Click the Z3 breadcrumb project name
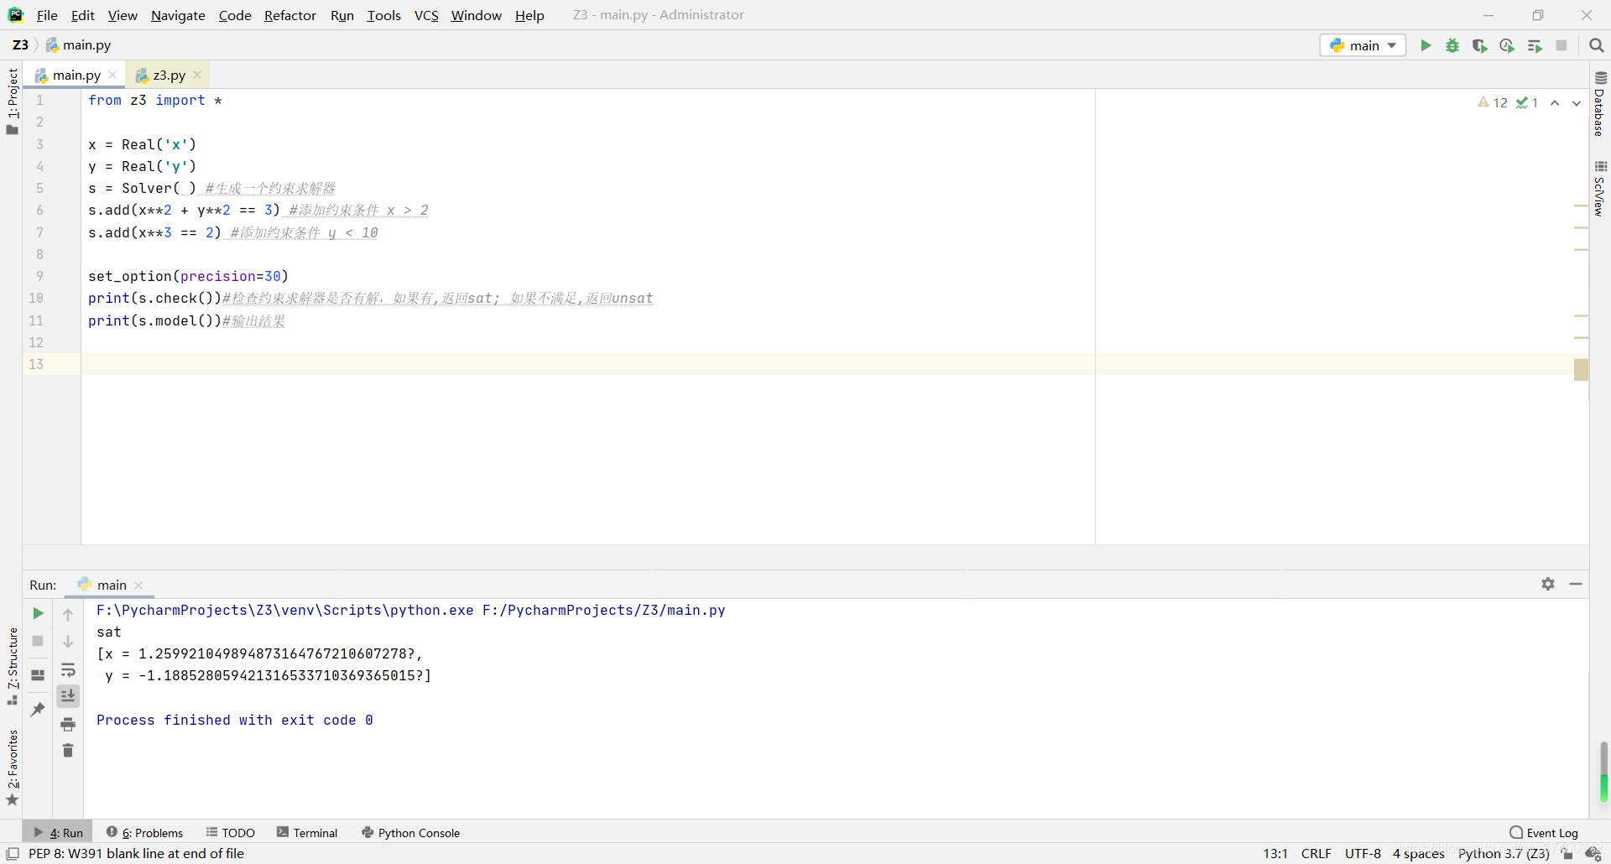 pyautogui.click(x=20, y=44)
